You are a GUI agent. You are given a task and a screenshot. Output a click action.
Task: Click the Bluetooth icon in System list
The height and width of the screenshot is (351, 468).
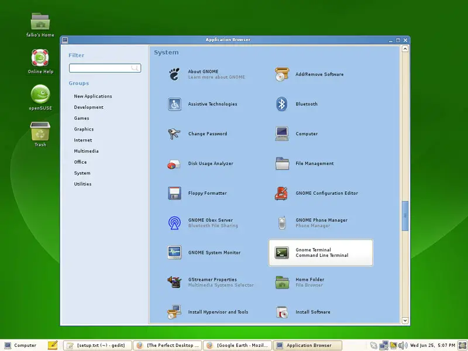point(281,104)
